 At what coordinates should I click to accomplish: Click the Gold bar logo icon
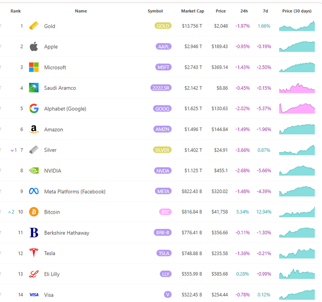[x=34, y=26]
